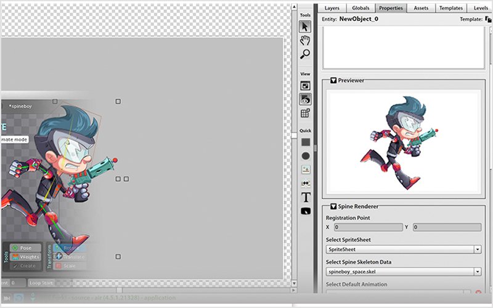Image resolution: width=493 pixels, height=308 pixels.
Task: Collapse the Spine Renderer section
Action: tap(333, 206)
